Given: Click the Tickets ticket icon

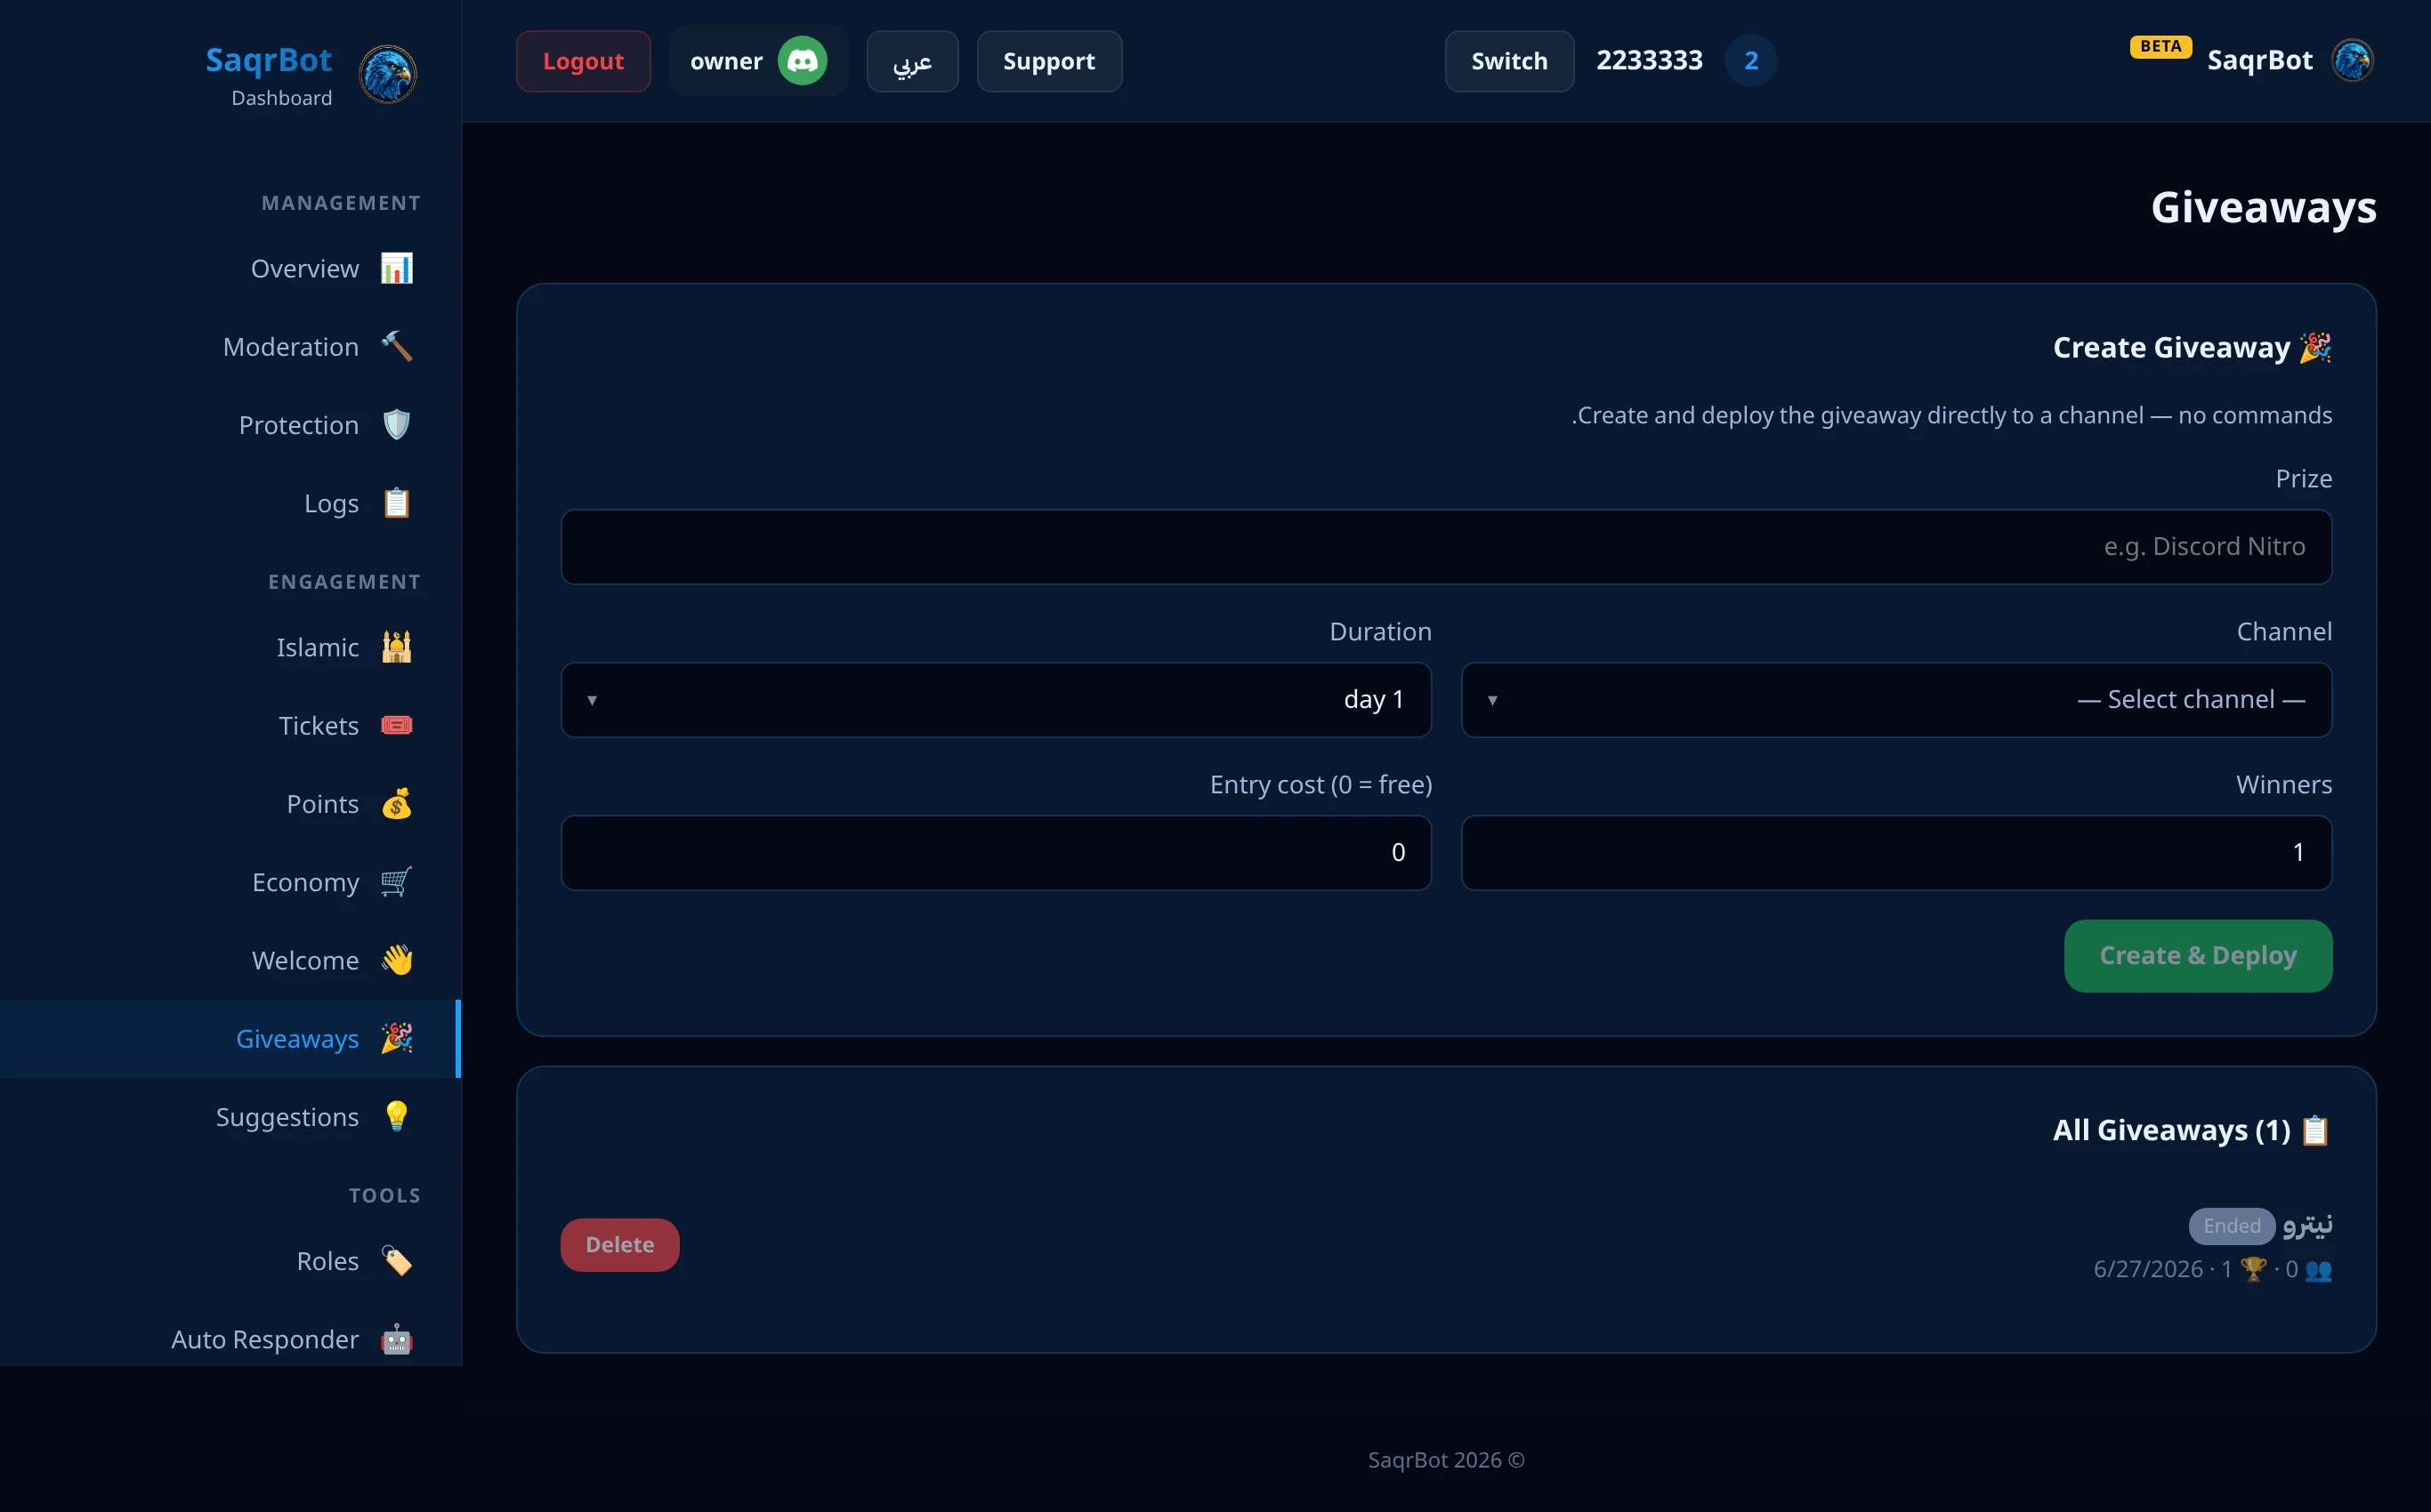Looking at the screenshot, I should [396, 725].
